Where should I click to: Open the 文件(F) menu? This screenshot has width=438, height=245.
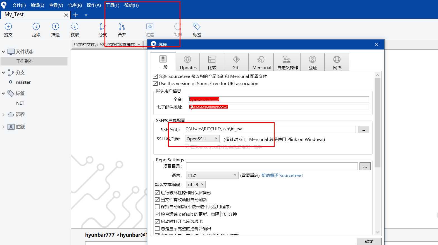[19, 5]
